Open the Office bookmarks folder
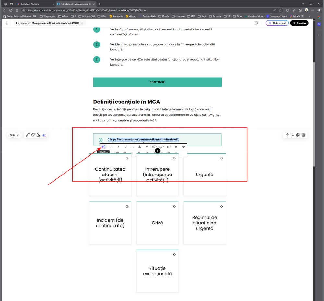Image resolution: width=324 pixels, height=301 pixels. [102, 16]
